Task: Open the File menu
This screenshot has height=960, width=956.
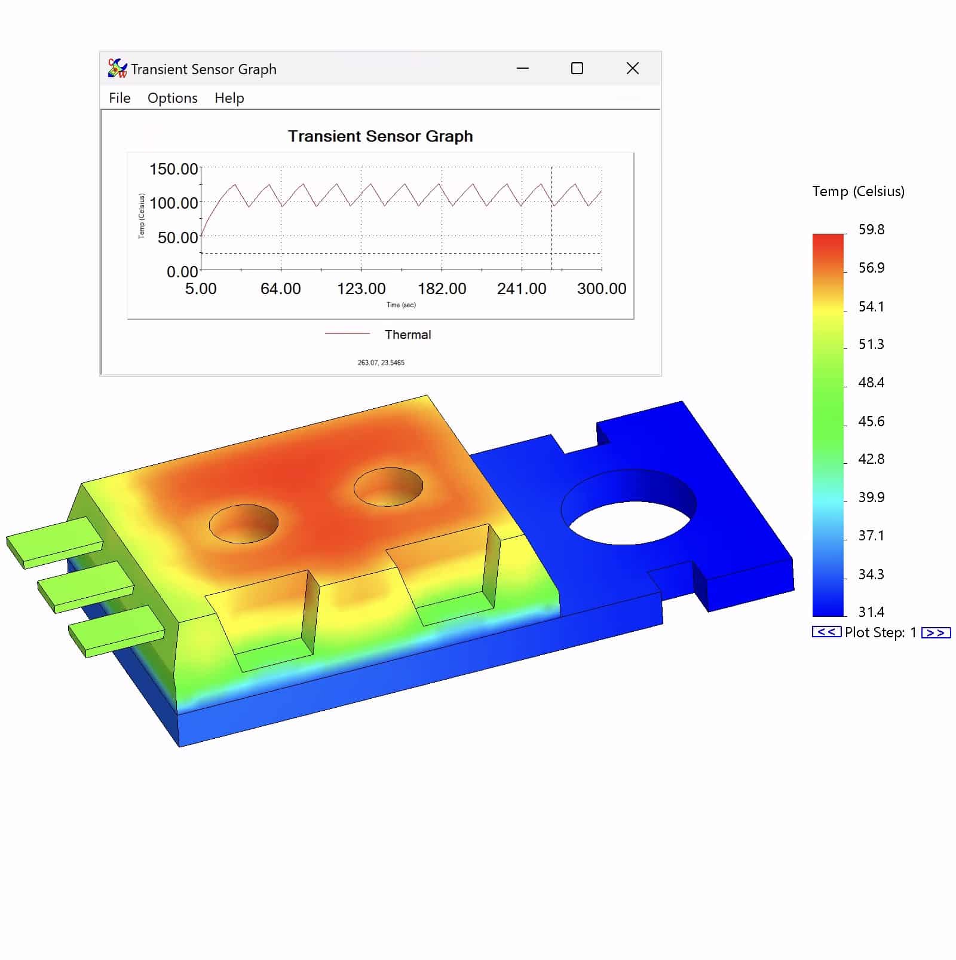Action: tap(119, 98)
